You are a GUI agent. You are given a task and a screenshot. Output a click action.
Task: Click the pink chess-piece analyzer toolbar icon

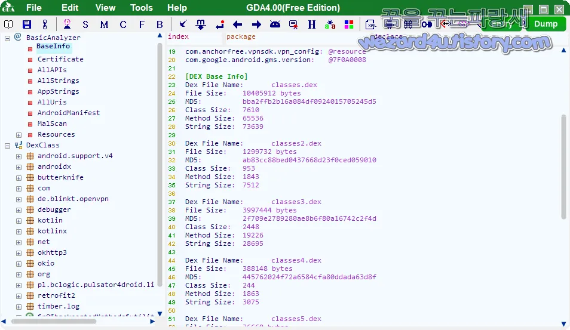(x=68, y=24)
